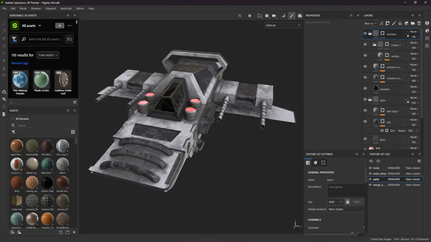Expand the All libraries tree
431x242 pixels.
coord(13,119)
